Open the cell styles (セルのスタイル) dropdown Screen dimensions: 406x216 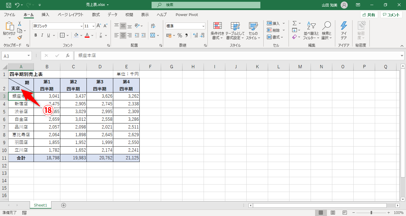tap(253, 31)
